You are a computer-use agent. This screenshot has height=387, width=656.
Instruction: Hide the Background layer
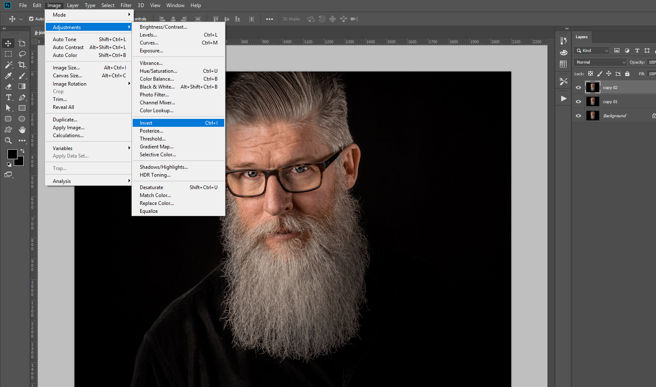coord(578,116)
